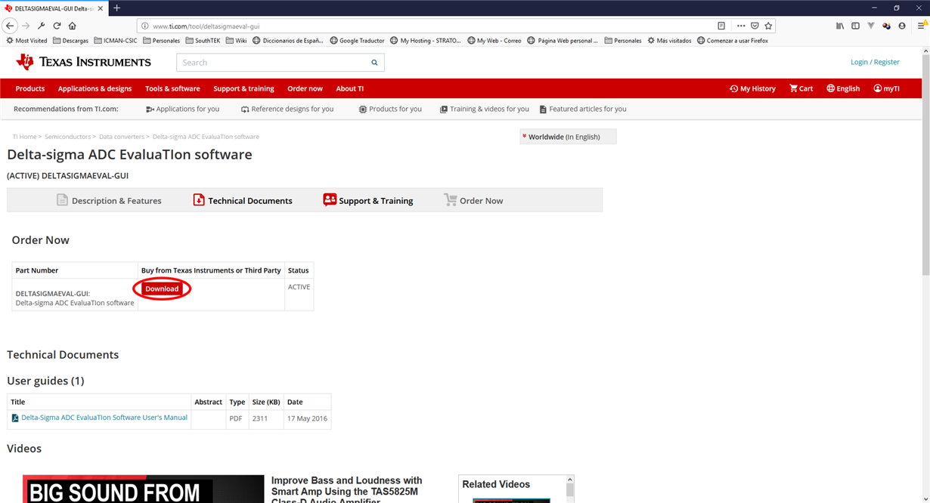Show site information icon in address bar
The image size is (930, 503).
click(x=145, y=26)
